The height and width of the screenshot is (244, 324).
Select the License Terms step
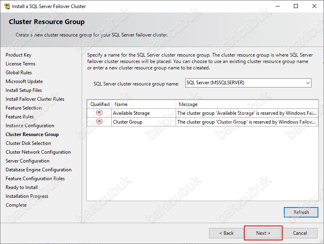click(x=21, y=64)
